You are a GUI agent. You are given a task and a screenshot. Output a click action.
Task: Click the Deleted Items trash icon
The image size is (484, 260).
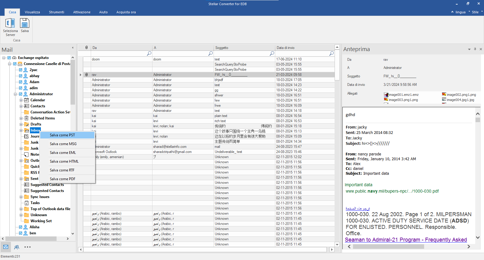tap(27, 118)
